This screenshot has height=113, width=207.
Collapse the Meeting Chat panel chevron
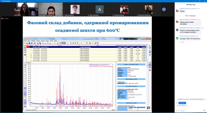(177, 5)
